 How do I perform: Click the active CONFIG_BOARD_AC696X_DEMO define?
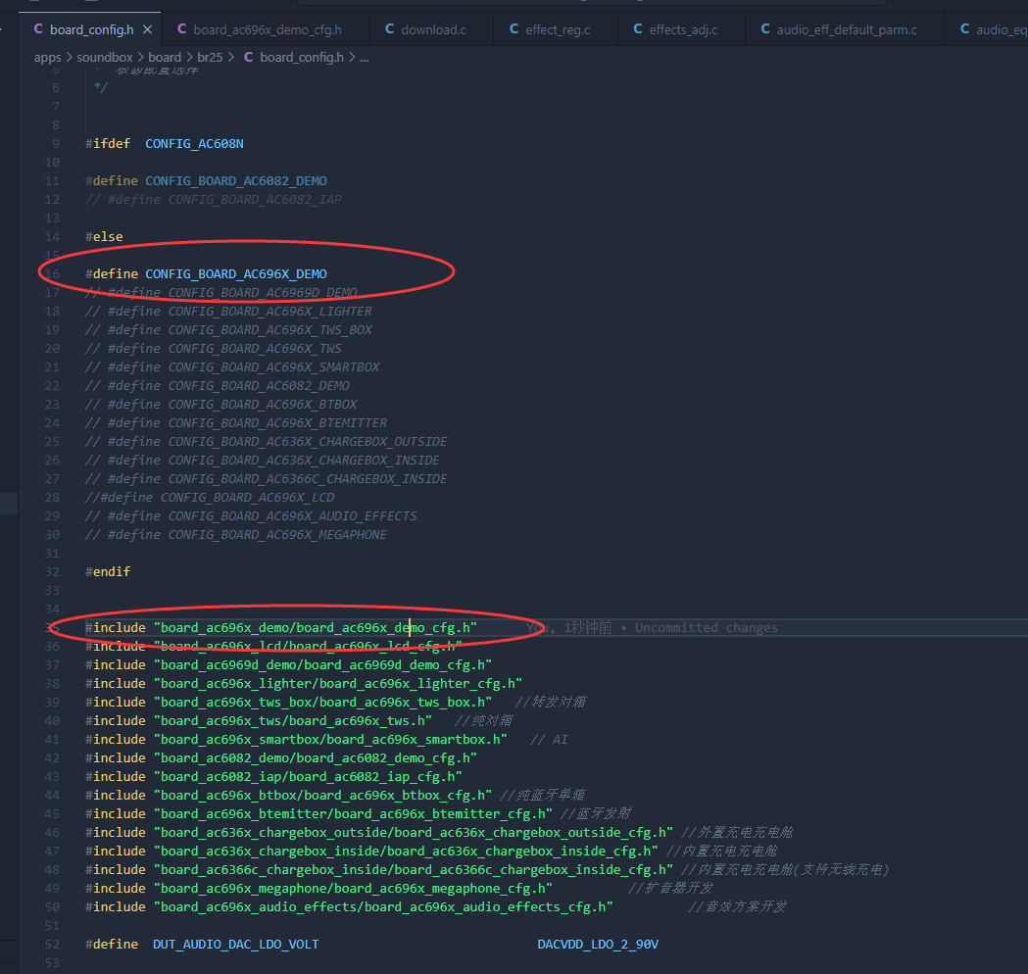(x=236, y=274)
